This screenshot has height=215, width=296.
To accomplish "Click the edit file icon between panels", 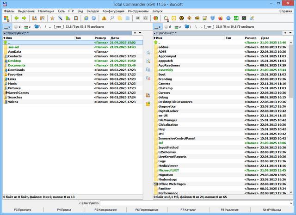I will coord(148,61).
